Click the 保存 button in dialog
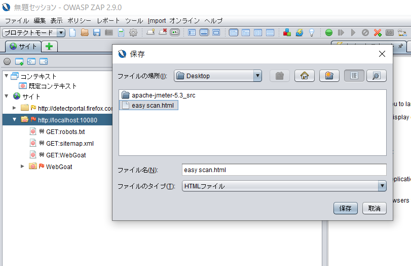 click(x=346, y=208)
